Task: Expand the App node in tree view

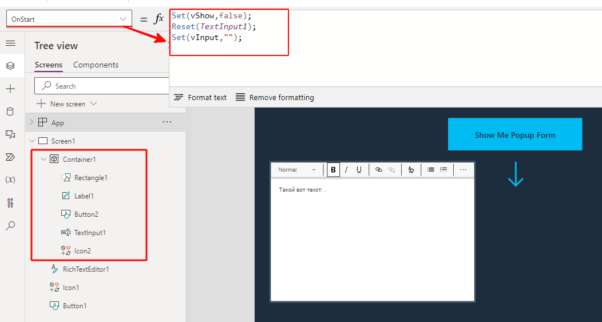Action: [32, 122]
